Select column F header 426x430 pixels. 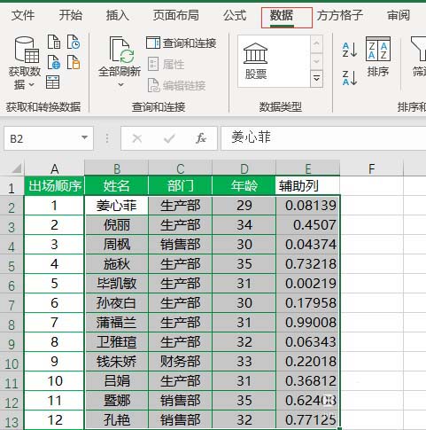pos(371,168)
